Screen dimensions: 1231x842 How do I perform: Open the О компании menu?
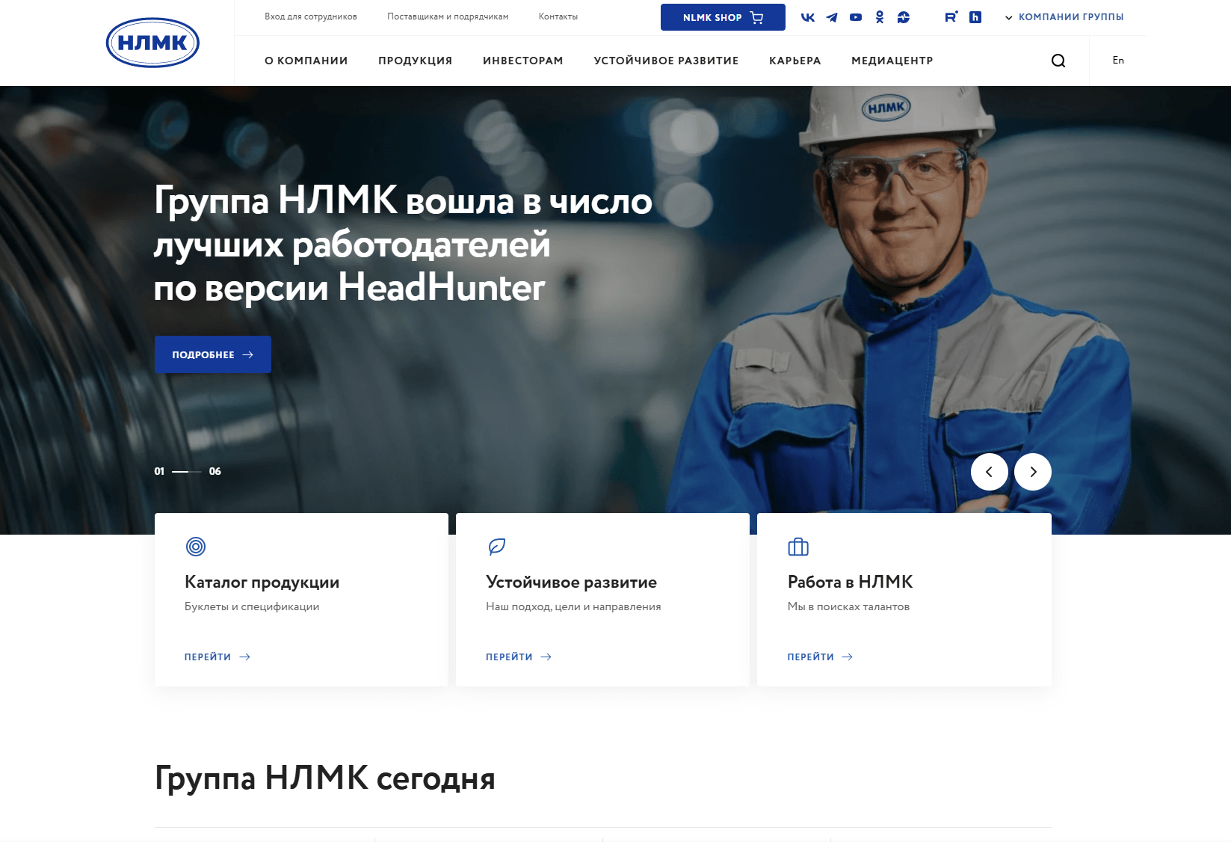(x=306, y=61)
